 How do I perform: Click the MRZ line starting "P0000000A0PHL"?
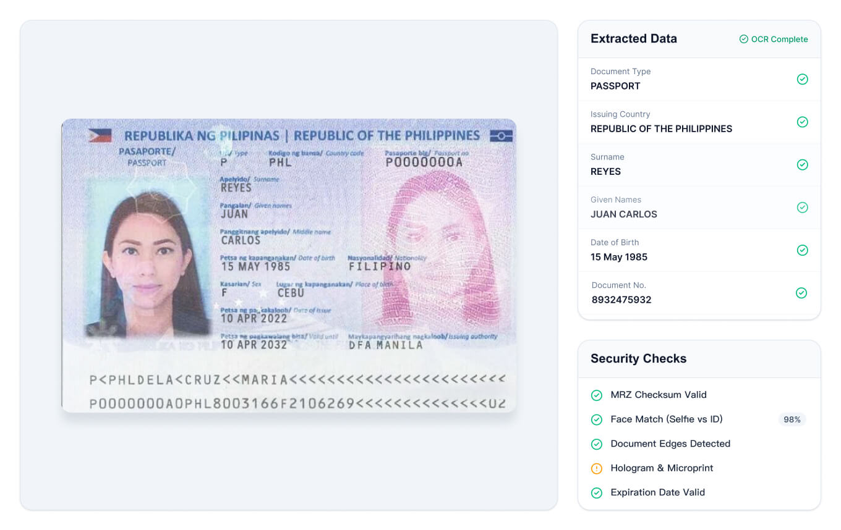pyautogui.click(x=297, y=403)
